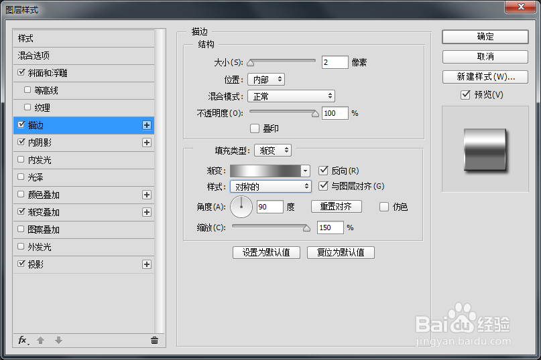The width and height of the screenshot is (541, 360).
Task: Uncheck the 反向(R) reverse checkbox
Action: tap(323, 170)
